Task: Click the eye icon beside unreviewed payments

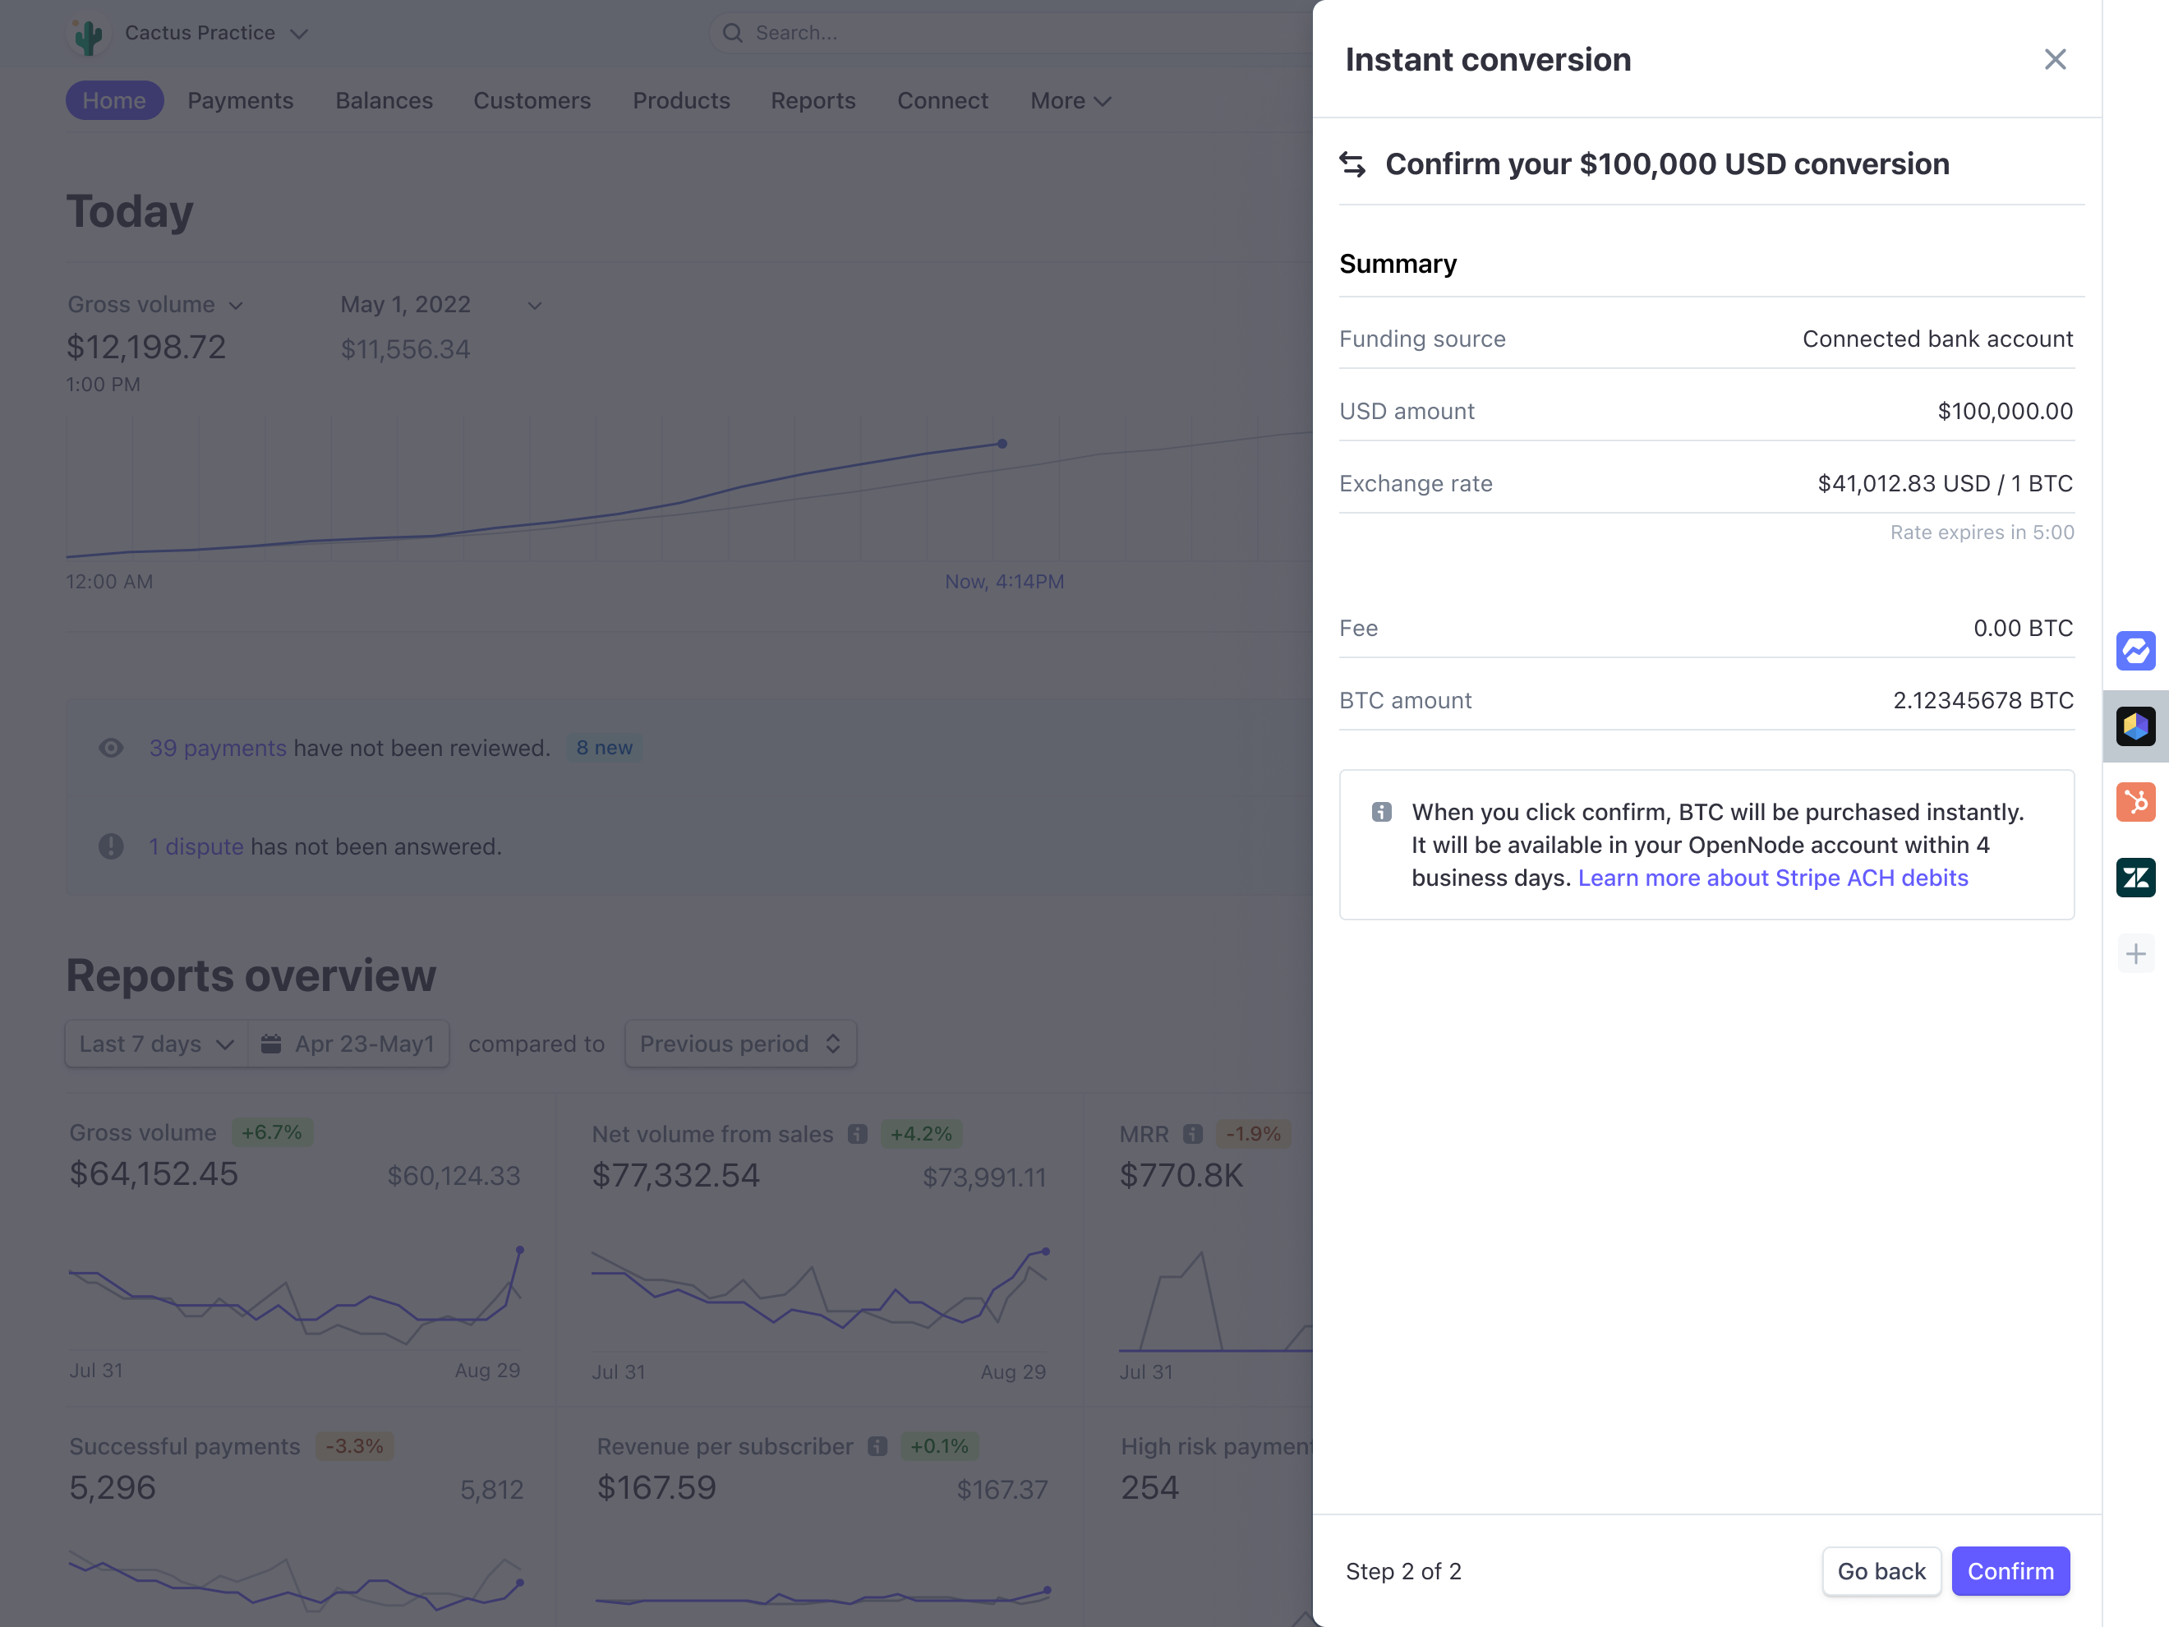Action: point(111,749)
